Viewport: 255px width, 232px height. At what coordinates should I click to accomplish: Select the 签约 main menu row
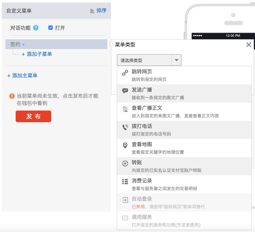(56, 44)
